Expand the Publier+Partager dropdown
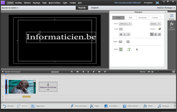The height and width of the screenshot is (112, 177). (x=166, y=8)
